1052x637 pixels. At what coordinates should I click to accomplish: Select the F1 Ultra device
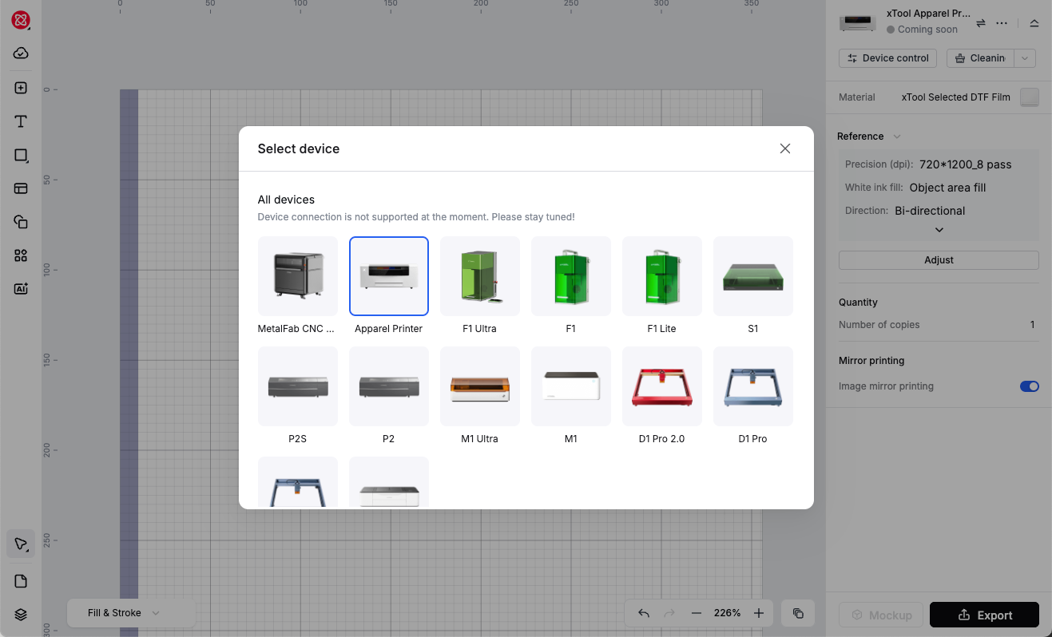pos(480,276)
